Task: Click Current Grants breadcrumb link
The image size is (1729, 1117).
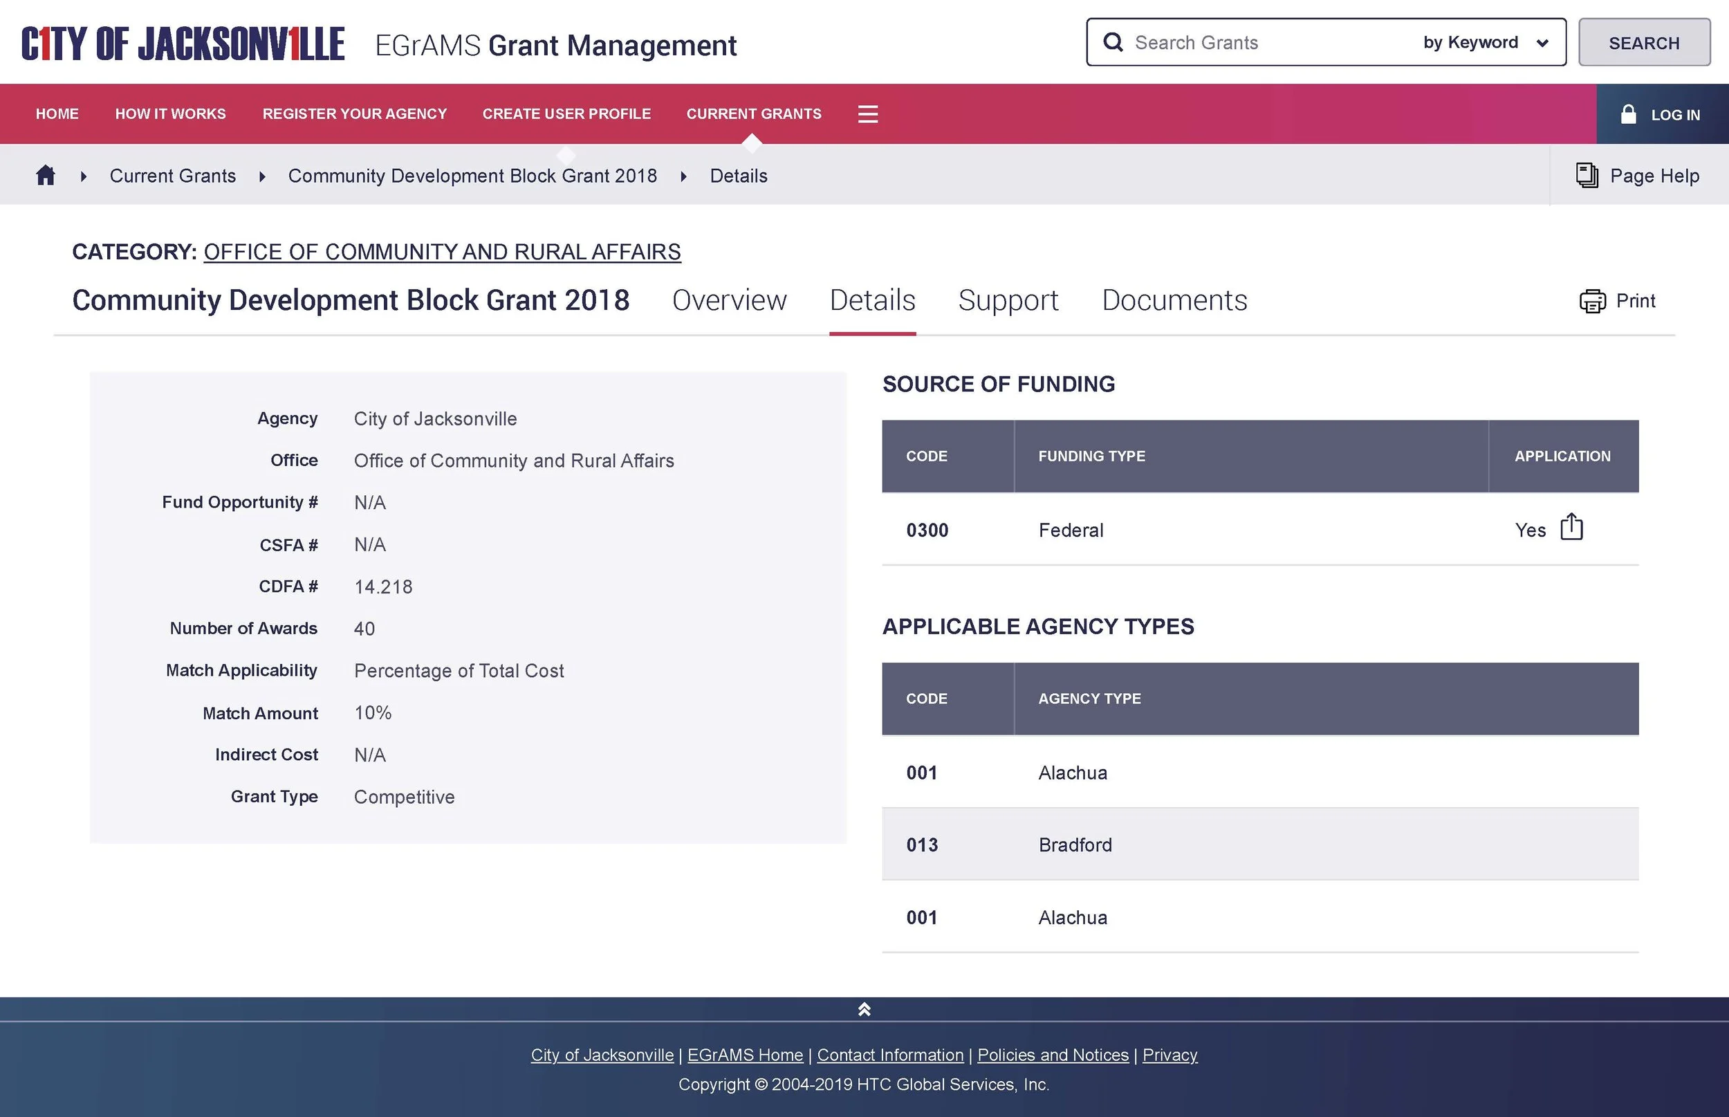Action: (x=173, y=176)
